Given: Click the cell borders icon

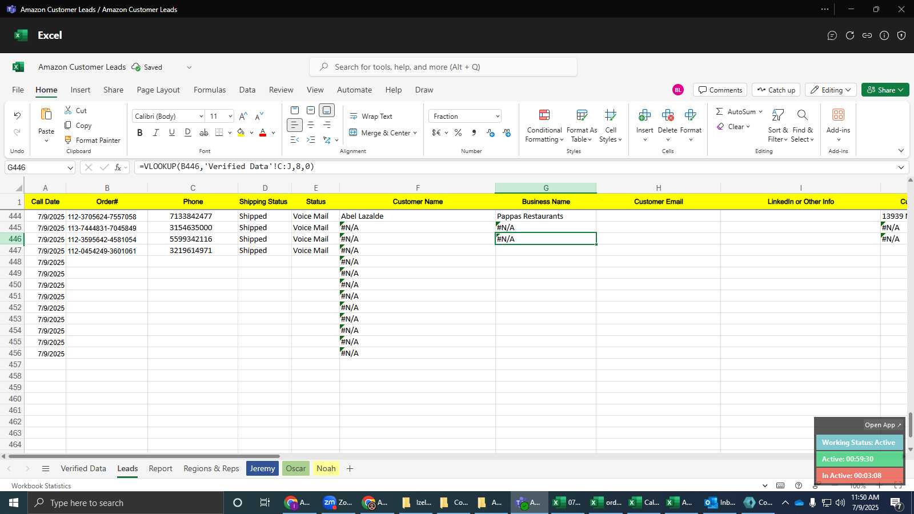Looking at the screenshot, I should click(x=219, y=132).
